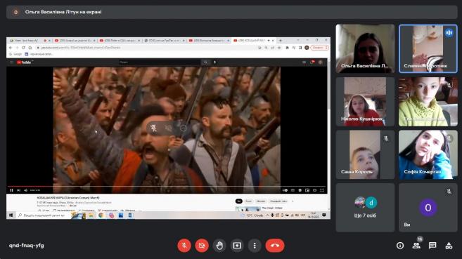Open meeting details info icon
462x259 pixels.
click(400, 246)
